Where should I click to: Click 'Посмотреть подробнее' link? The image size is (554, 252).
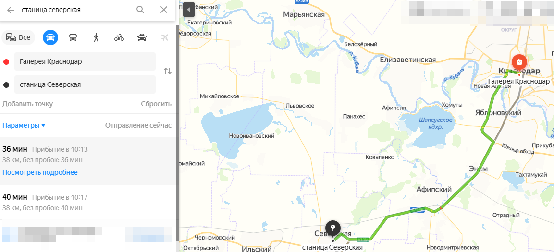[40, 172]
